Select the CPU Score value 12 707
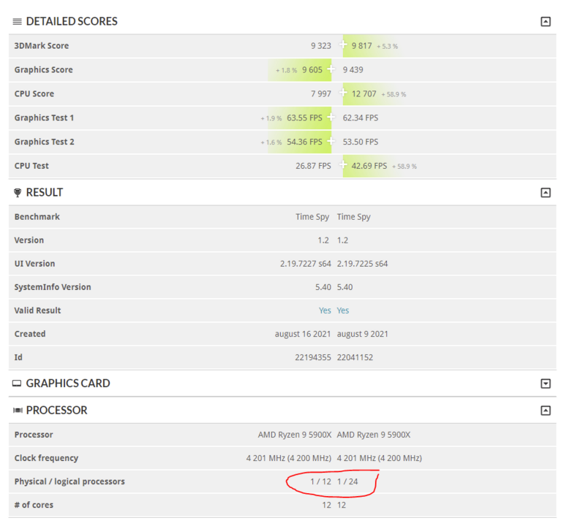Viewport: 561px width, 526px height. click(x=364, y=94)
